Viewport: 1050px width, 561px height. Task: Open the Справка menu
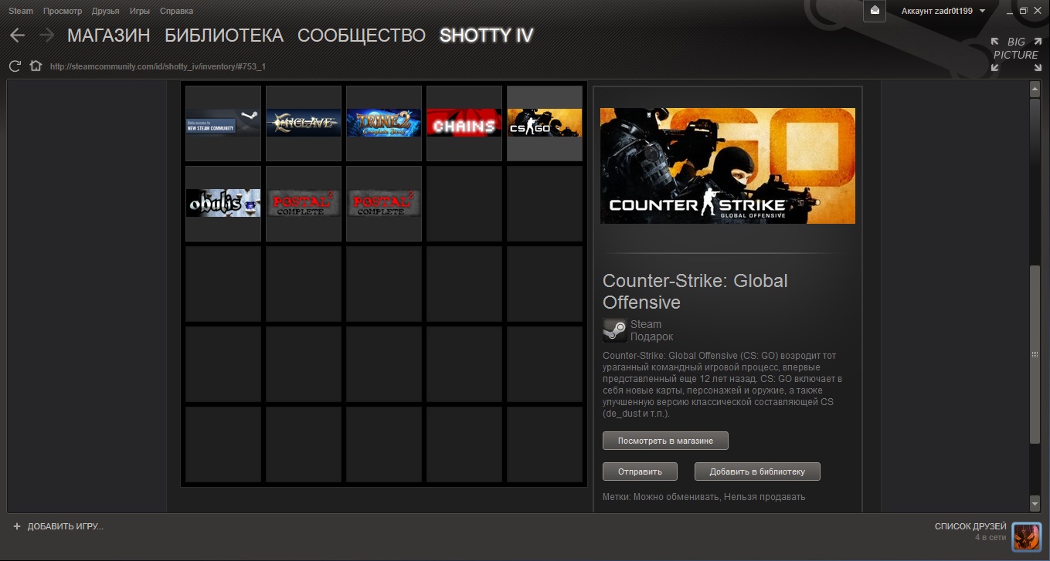tap(177, 11)
